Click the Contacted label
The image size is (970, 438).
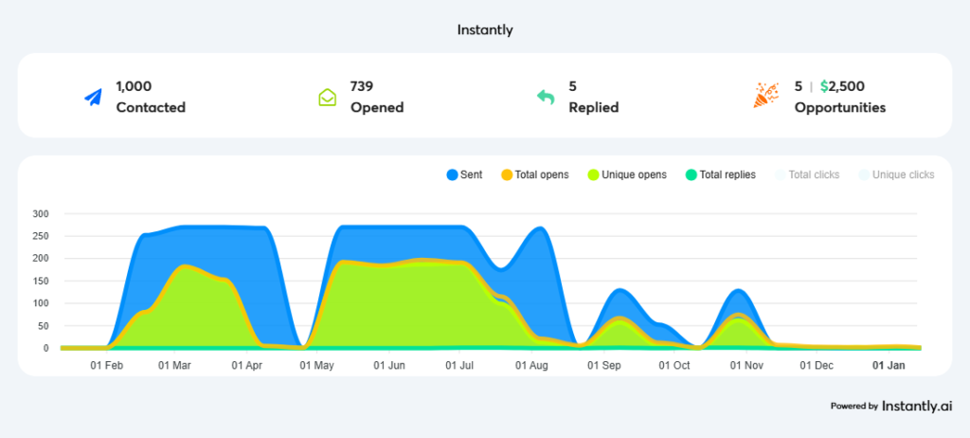(x=151, y=107)
